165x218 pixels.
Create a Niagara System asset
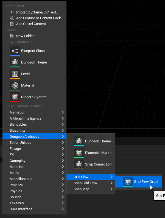(34, 97)
